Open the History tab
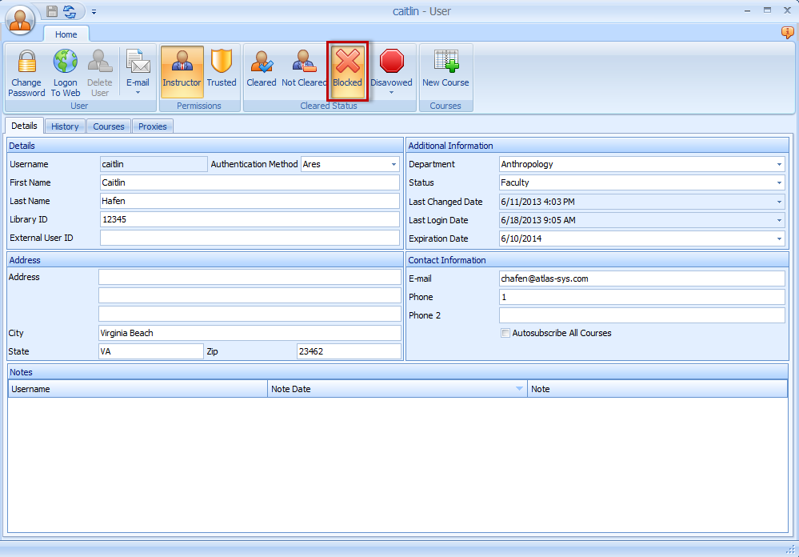 pyautogui.click(x=65, y=126)
